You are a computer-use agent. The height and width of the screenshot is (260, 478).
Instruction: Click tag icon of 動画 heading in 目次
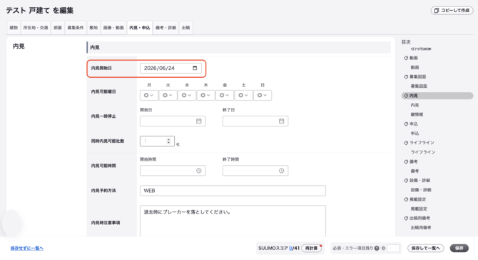(x=406, y=58)
